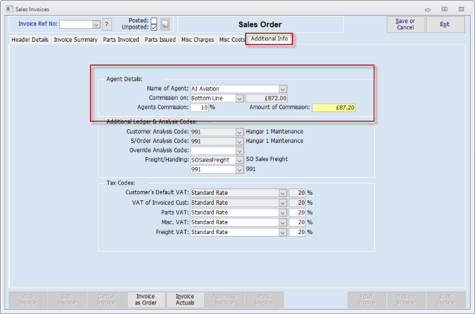Click the VAT of Invoiced Cust percent field
475x314 pixels.
(297, 203)
